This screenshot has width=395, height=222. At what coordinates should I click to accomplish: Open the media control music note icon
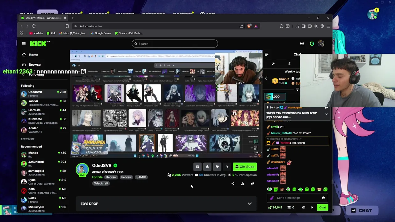[x=297, y=26]
